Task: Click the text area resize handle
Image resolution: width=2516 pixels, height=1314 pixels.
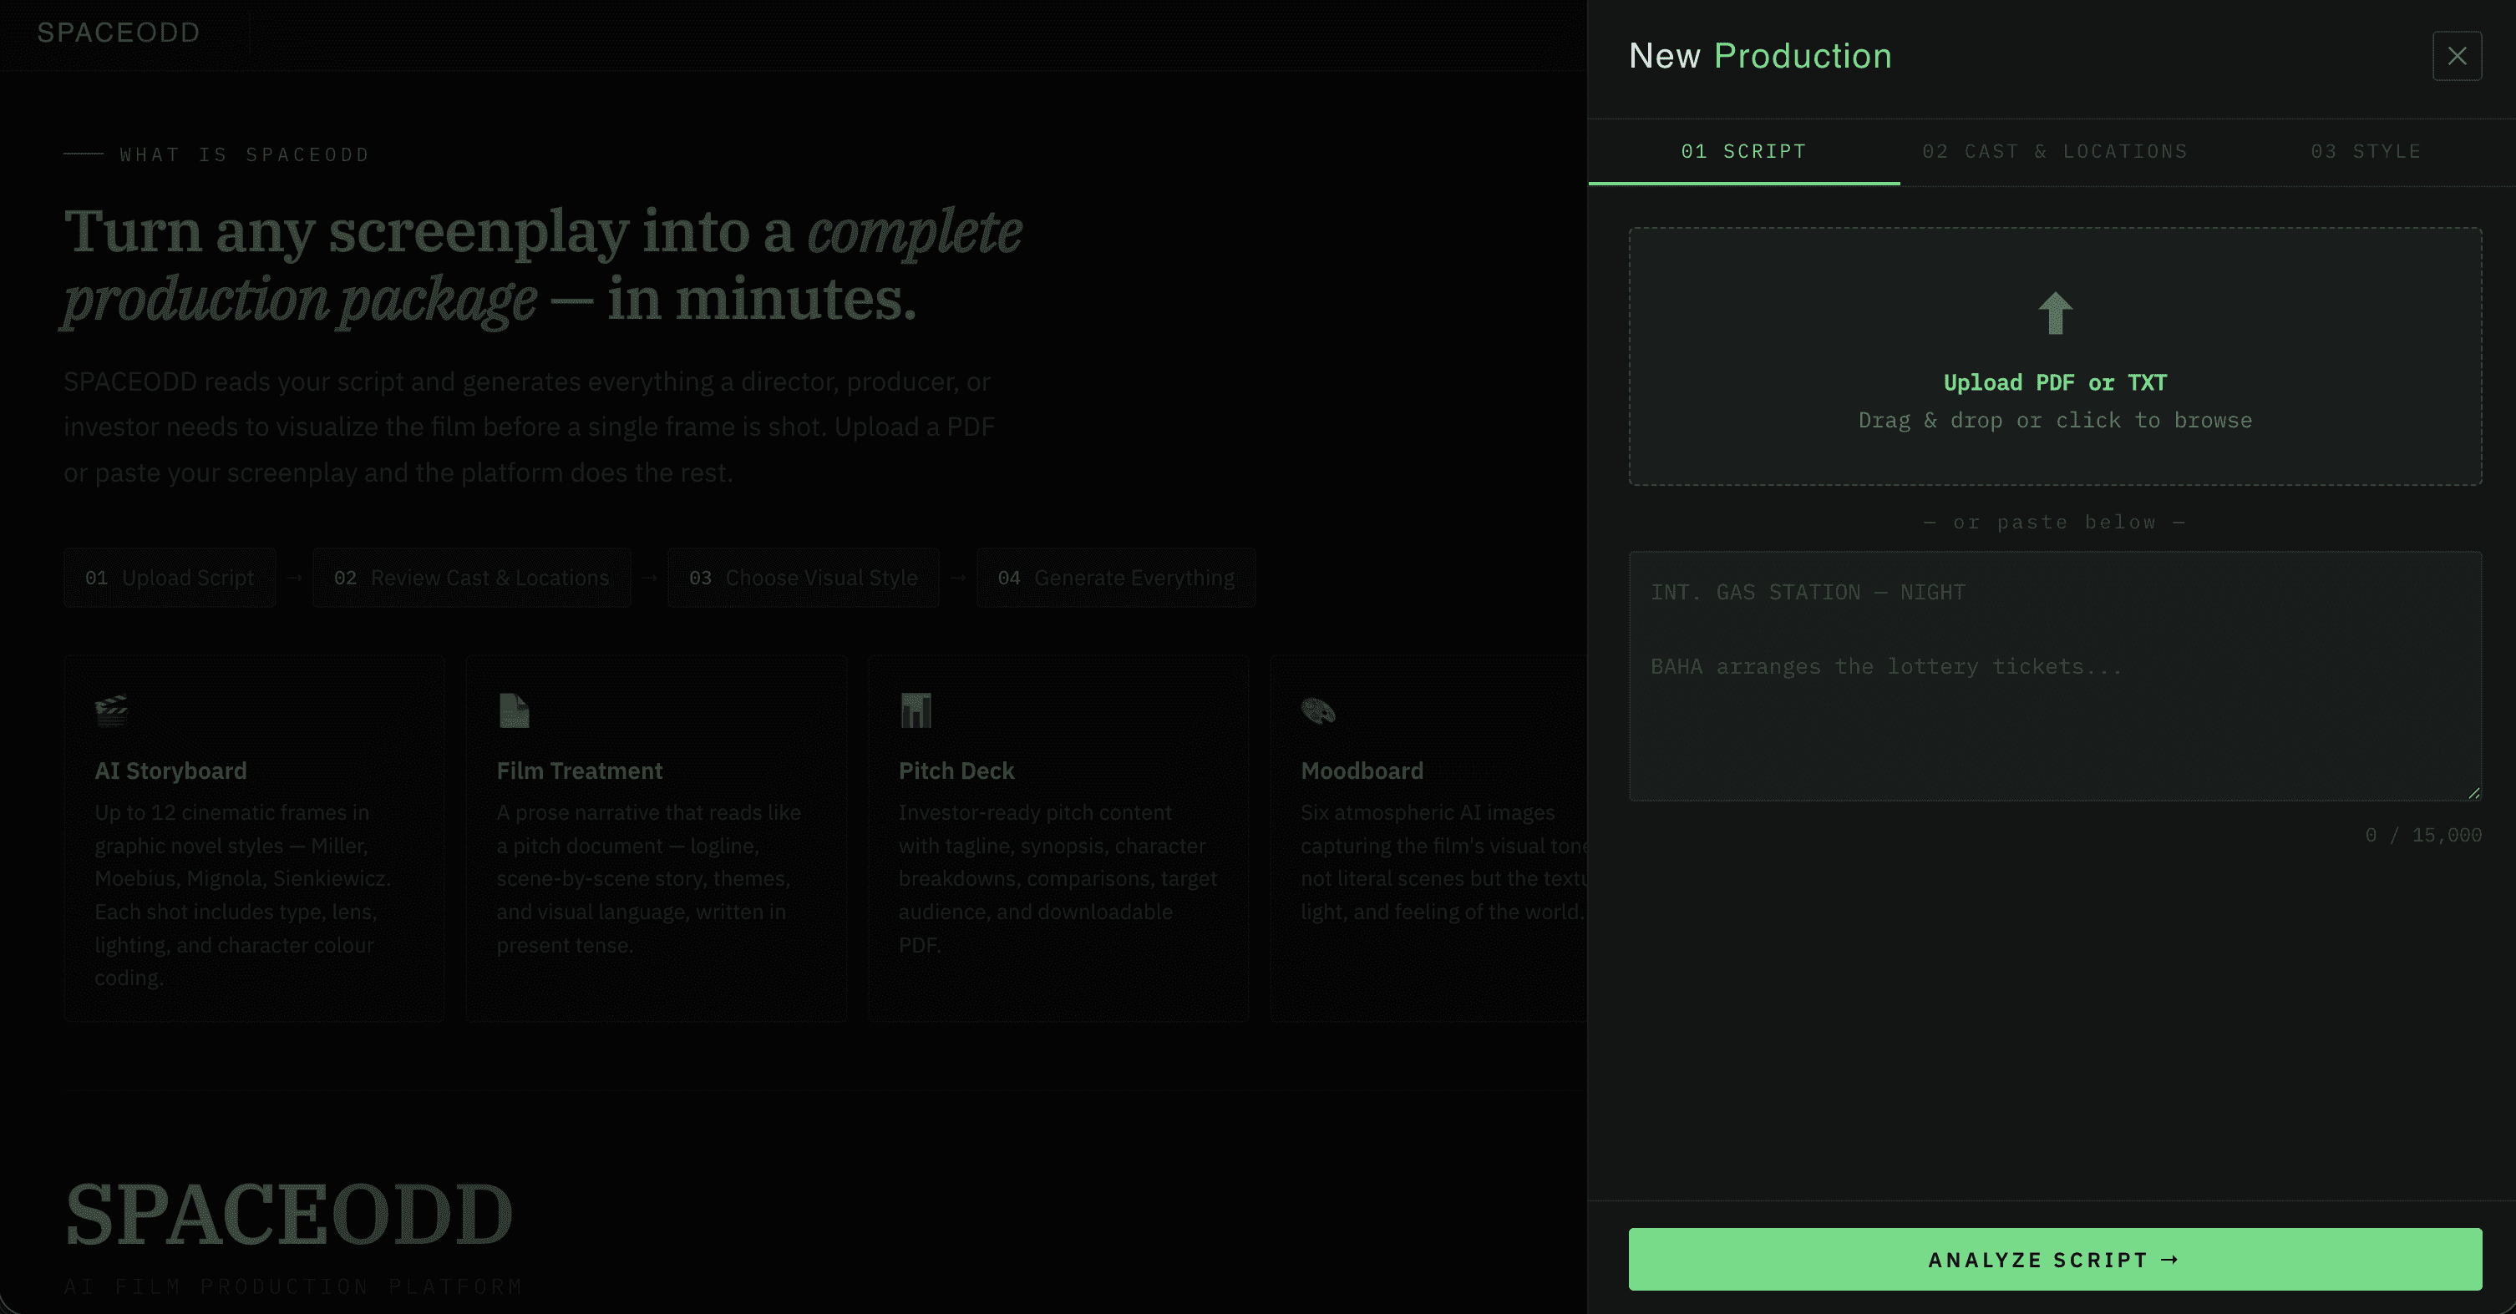Action: [2474, 793]
